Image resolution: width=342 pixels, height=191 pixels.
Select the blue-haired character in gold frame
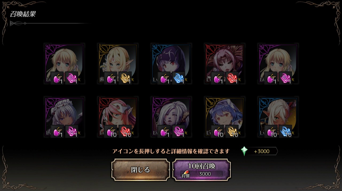(224, 117)
